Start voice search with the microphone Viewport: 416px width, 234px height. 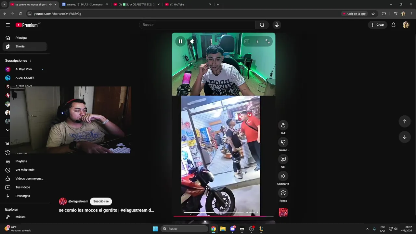click(277, 25)
